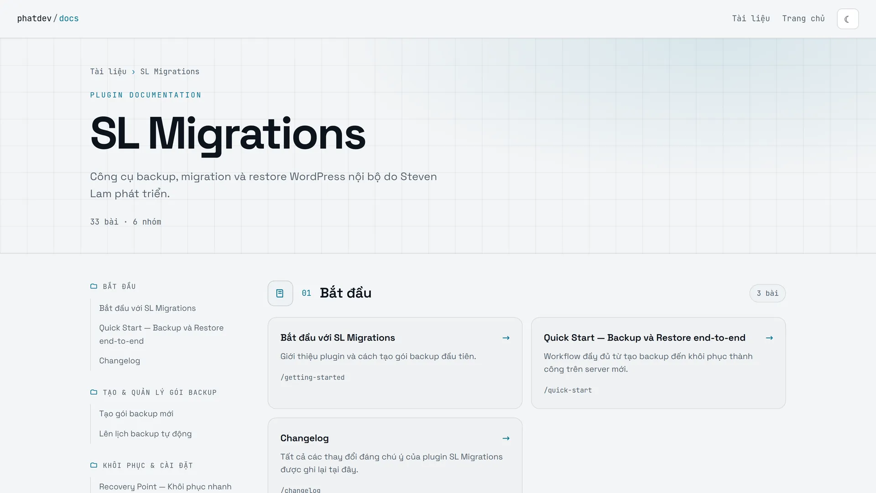The height and width of the screenshot is (493, 876).
Task: Click the Bắt đầu section heading
Action: pos(345,293)
